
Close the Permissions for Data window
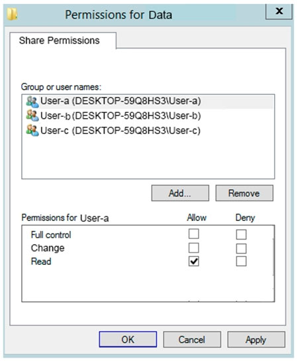tap(279, 11)
